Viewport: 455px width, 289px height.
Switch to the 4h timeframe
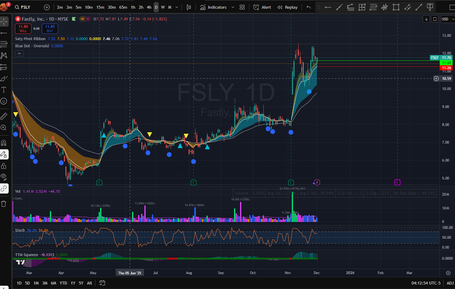pos(149,7)
